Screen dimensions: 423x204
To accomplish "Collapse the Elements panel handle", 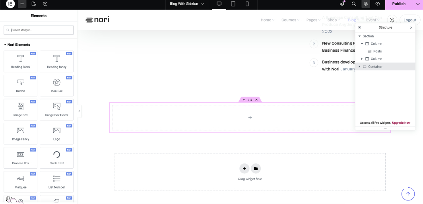I will 79,111.
